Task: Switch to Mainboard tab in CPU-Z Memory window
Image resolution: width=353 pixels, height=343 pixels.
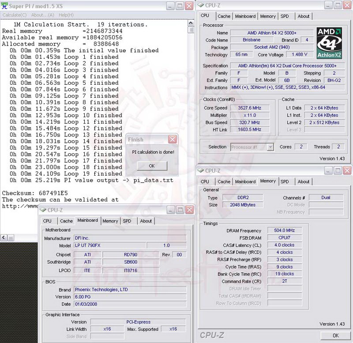Action: click(245, 181)
